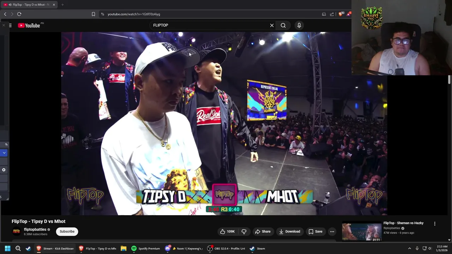Open the clock showing 2:13 AM
Image resolution: width=452 pixels, height=254 pixels.
[x=442, y=248]
